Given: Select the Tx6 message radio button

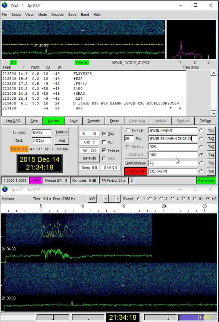Looking at the screenshot, I should click(201, 171).
